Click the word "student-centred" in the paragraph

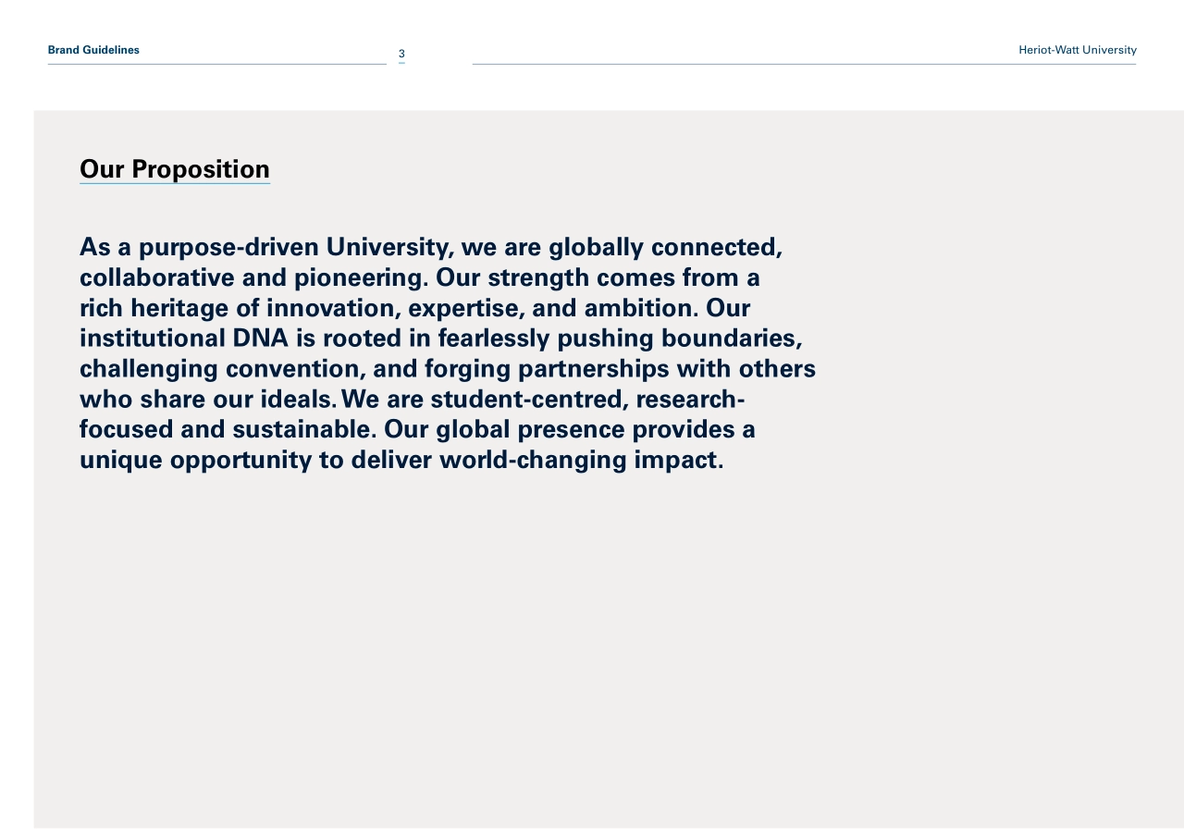pyautogui.click(x=526, y=400)
